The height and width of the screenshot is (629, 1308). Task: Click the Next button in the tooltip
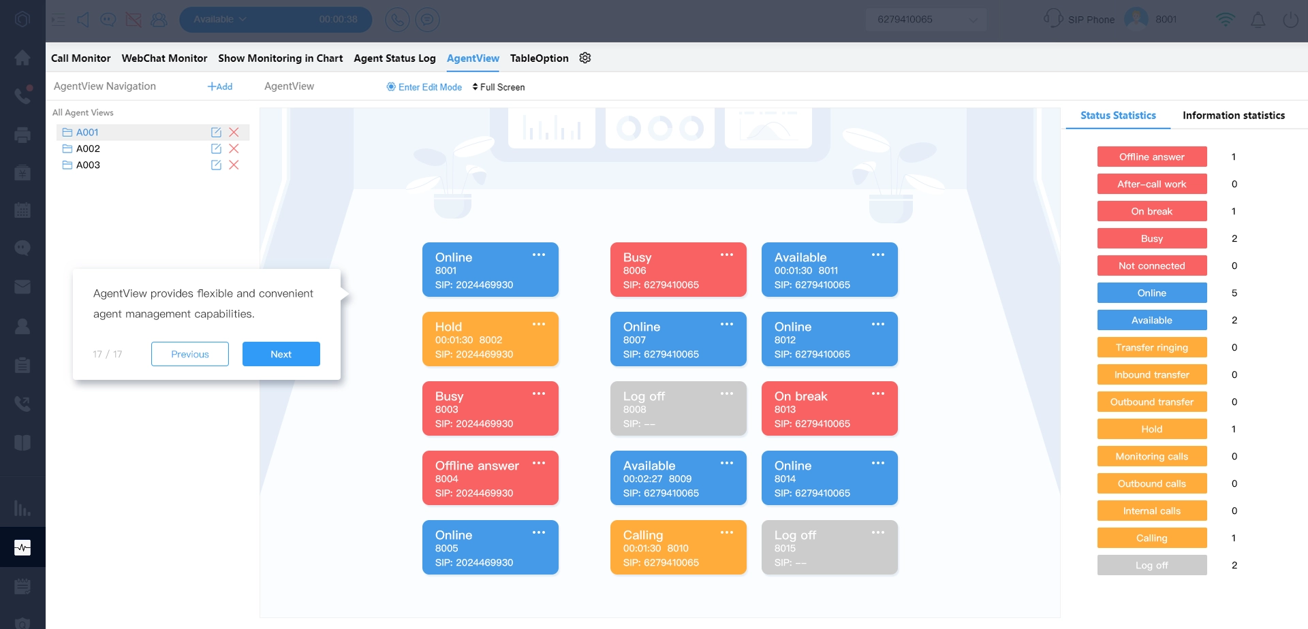(x=281, y=354)
